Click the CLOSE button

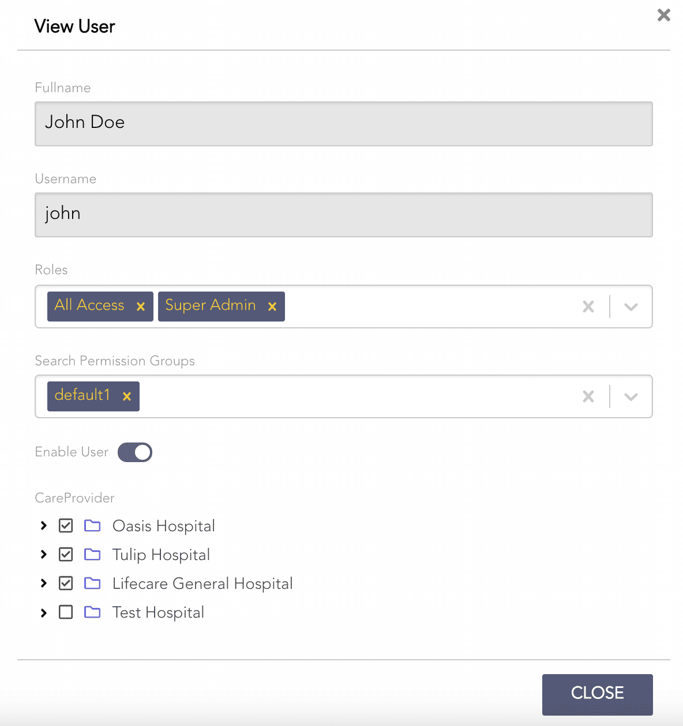pos(597,694)
